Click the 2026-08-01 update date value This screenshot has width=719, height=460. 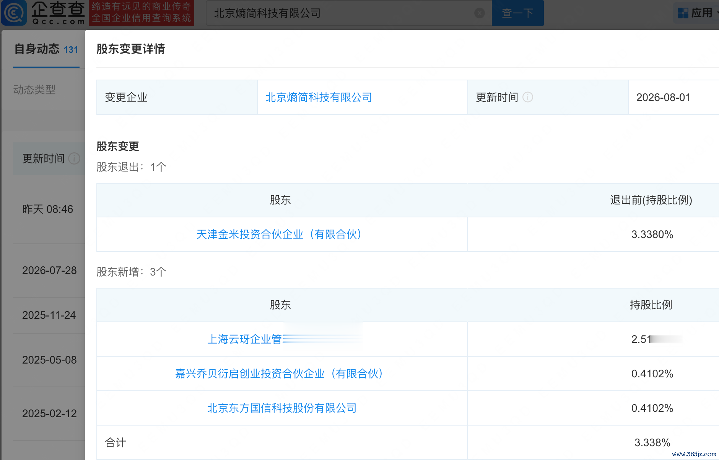tap(664, 97)
